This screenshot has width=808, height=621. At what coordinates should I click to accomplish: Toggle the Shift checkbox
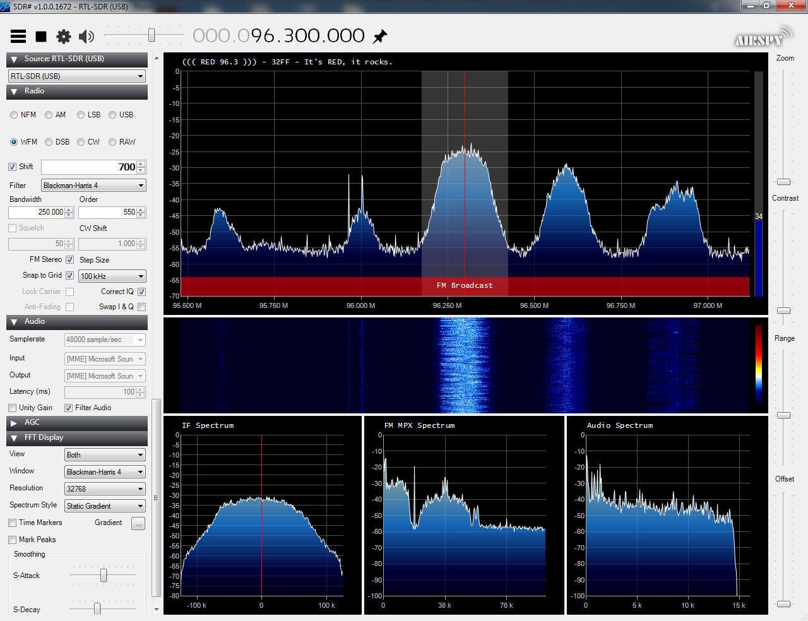(12, 167)
